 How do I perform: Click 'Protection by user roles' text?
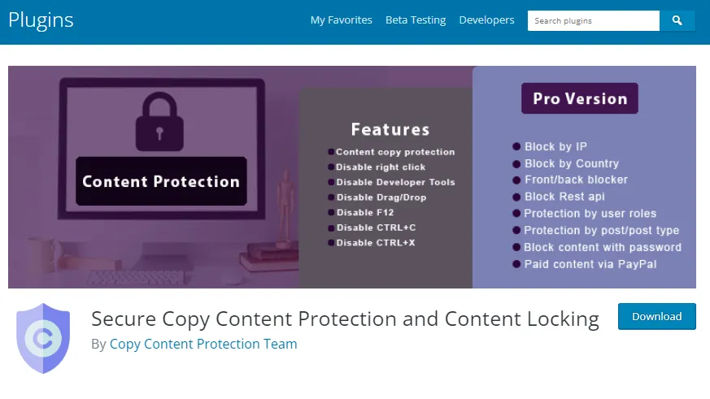coord(590,213)
